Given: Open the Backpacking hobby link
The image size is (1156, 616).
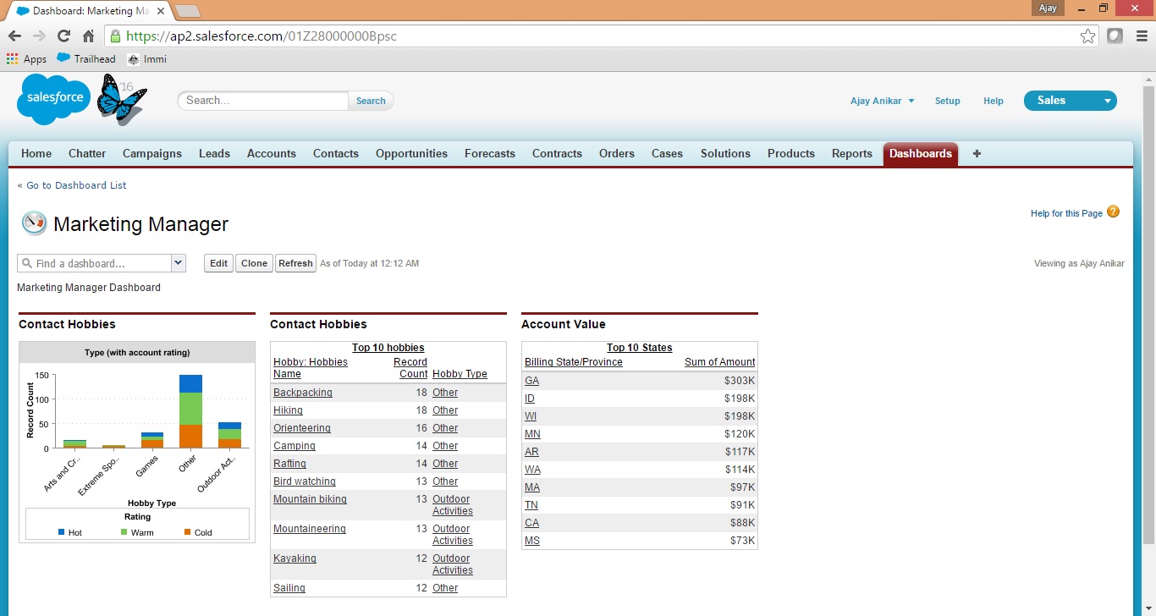Looking at the screenshot, I should click(302, 393).
